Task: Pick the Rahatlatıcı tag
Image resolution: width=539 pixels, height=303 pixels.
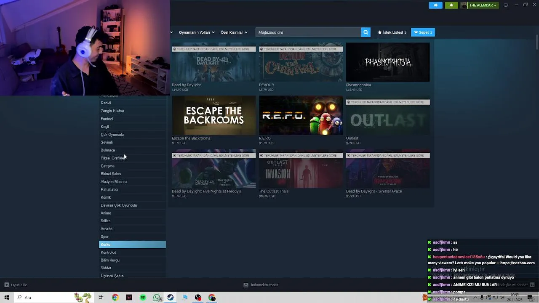Action: point(132,189)
